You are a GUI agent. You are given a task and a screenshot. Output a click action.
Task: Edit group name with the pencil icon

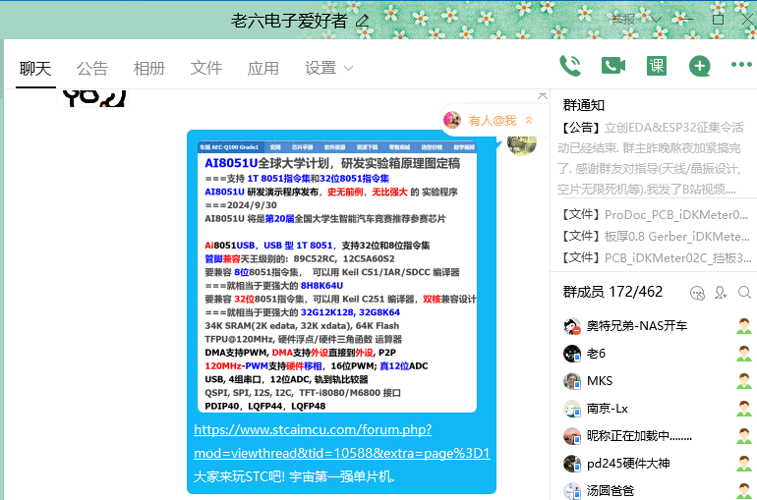[362, 21]
